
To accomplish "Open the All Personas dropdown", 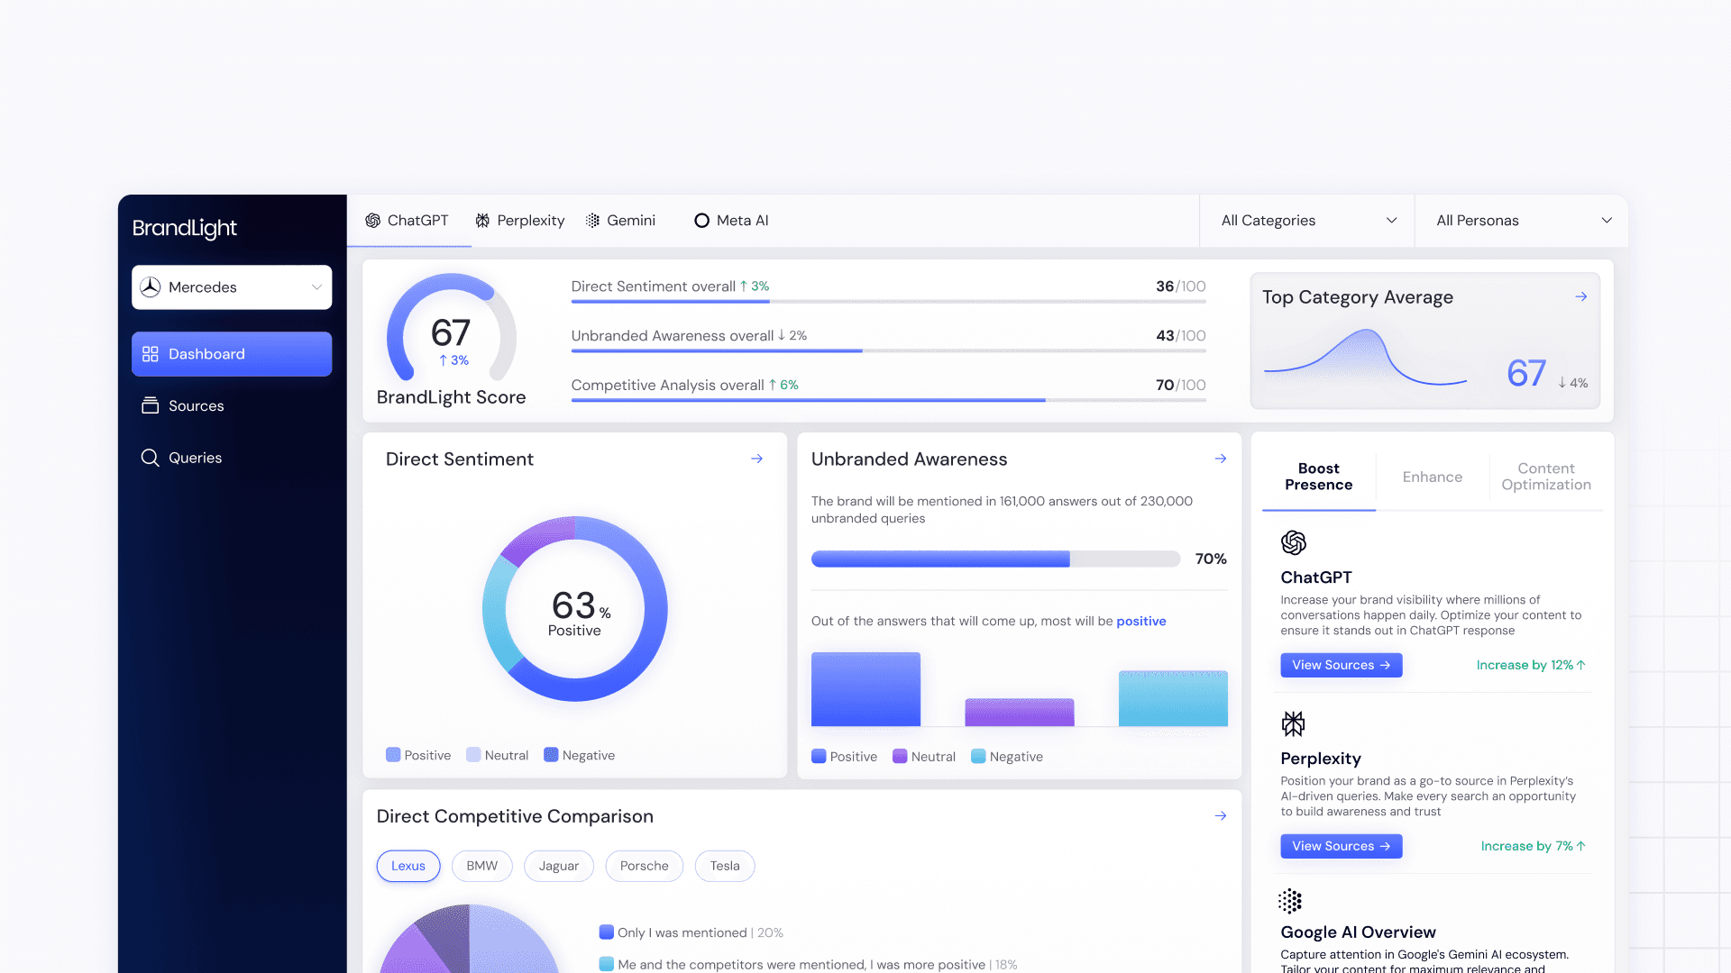I will [x=1522, y=221].
